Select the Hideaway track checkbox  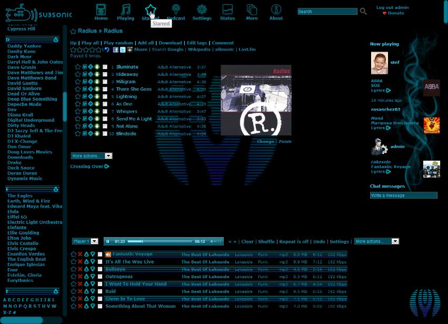click(x=105, y=74)
